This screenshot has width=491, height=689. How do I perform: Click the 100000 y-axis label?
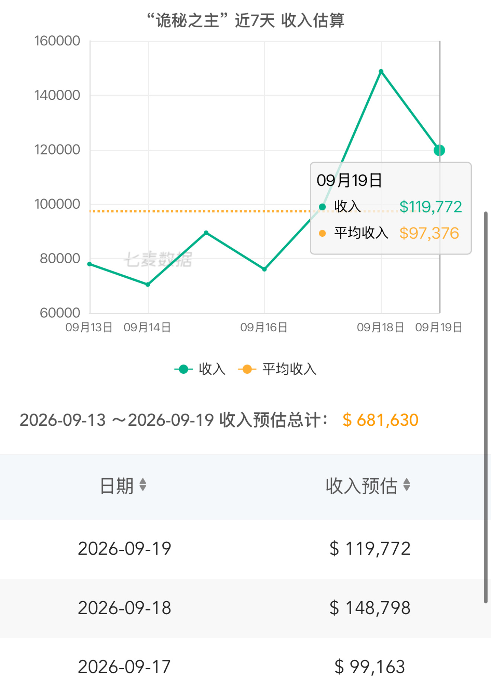point(57,204)
